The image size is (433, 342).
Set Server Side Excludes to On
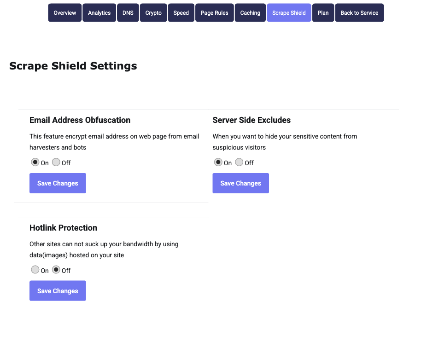coord(218,162)
